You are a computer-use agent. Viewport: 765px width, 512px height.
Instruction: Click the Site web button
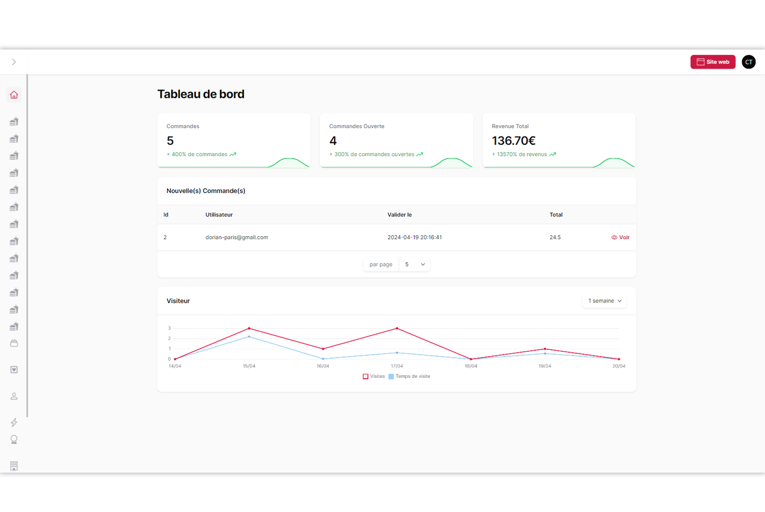pyautogui.click(x=712, y=62)
